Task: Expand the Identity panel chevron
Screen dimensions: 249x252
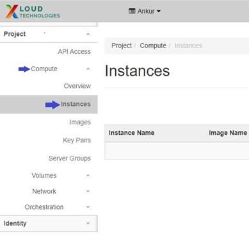Action: (88, 223)
